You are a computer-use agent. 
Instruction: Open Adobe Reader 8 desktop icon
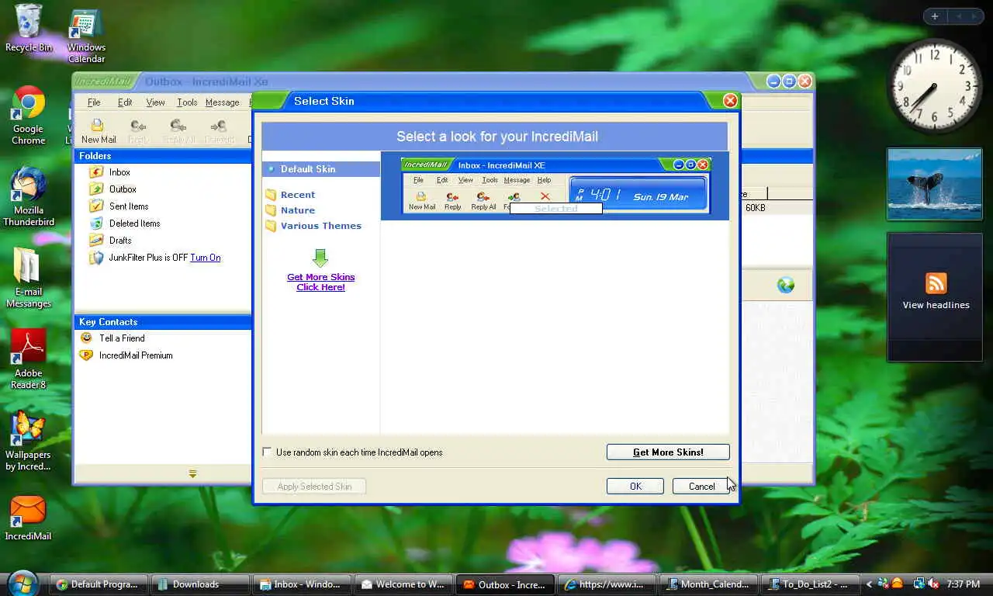[x=29, y=359]
